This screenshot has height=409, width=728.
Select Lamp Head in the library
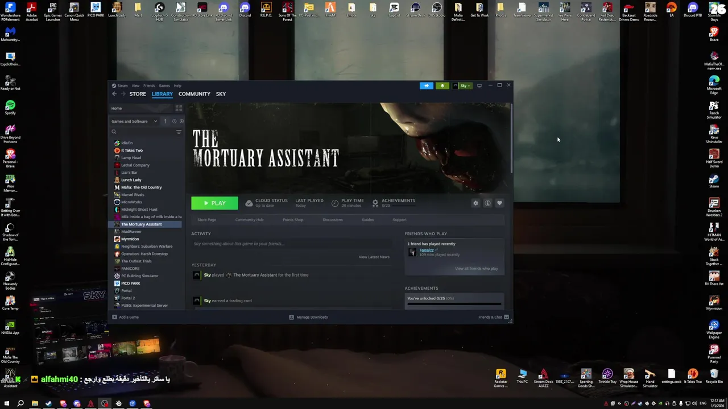[x=131, y=158]
